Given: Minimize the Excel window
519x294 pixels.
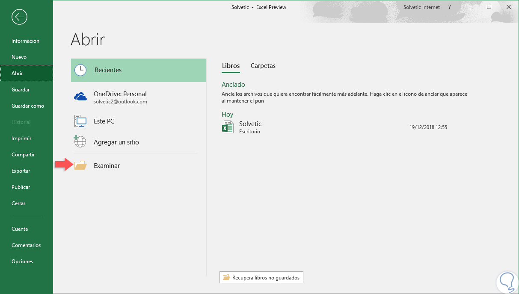Looking at the screenshot, I should [x=470, y=7].
